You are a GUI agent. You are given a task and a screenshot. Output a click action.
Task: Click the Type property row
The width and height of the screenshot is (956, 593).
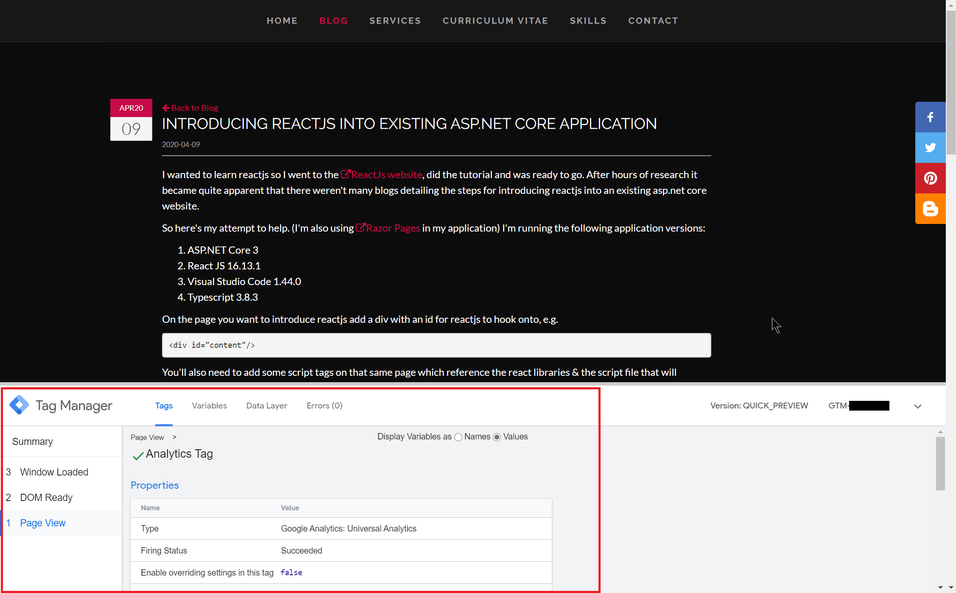(341, 529)
